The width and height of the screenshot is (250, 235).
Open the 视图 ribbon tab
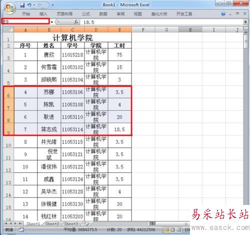tap(138, 14)
